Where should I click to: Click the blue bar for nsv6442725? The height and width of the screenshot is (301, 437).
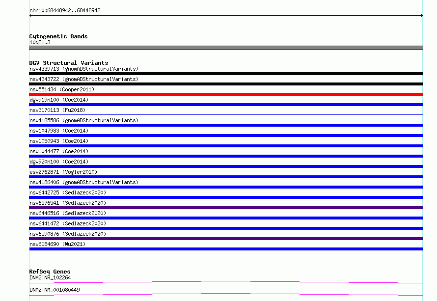226,197
